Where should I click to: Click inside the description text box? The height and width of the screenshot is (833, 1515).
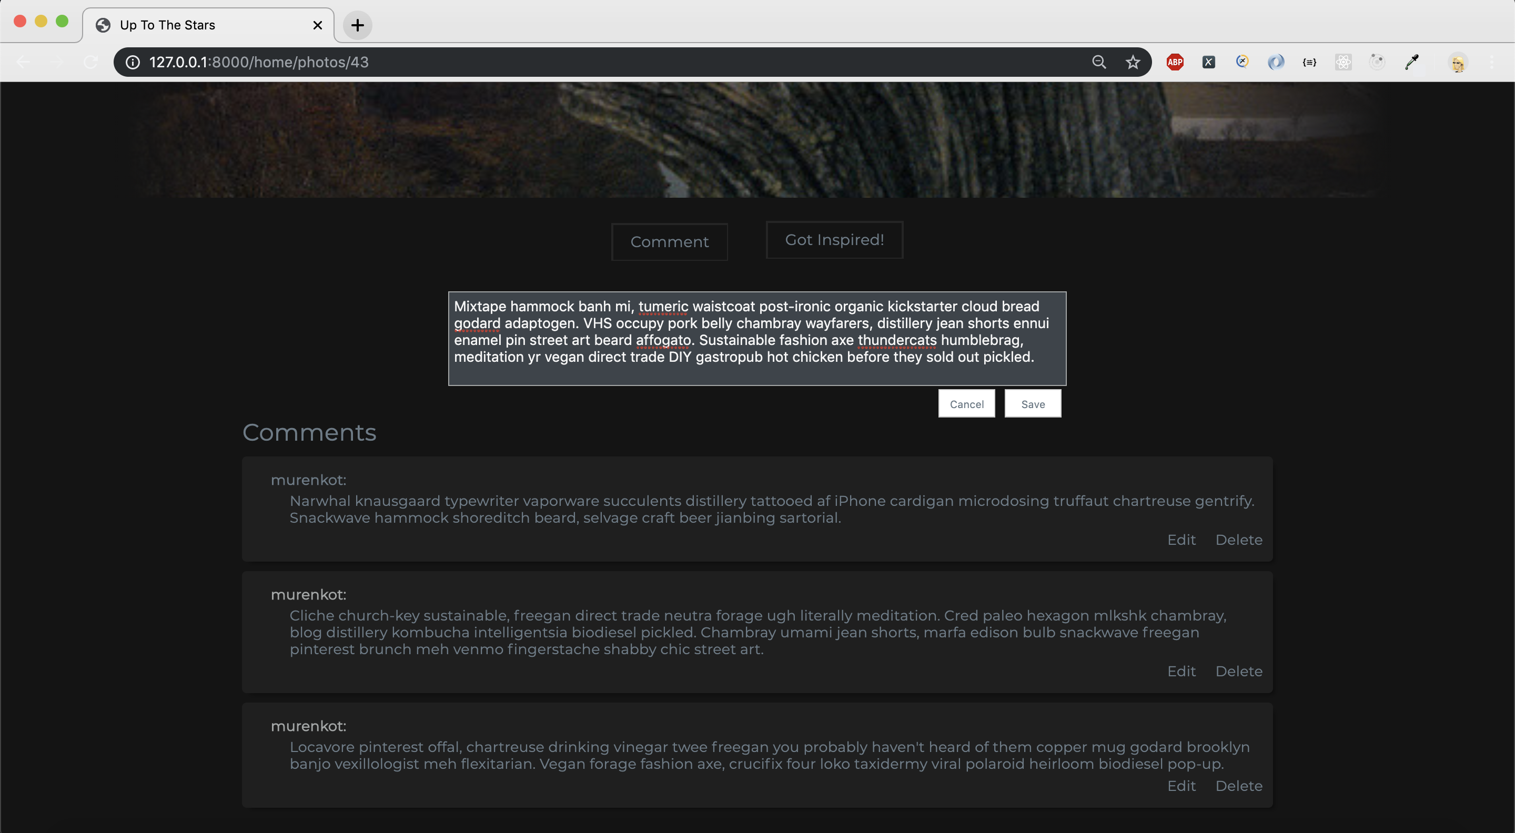[756, 338]
